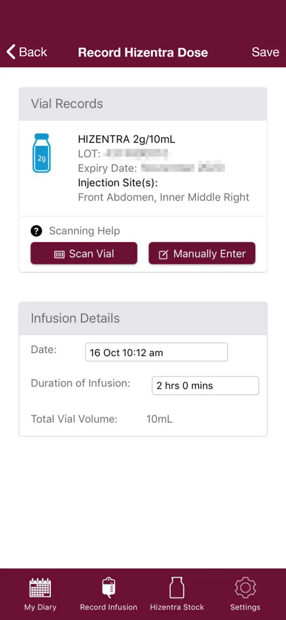Tap the Back chevron arrow icon

click(x=11, y=52)
